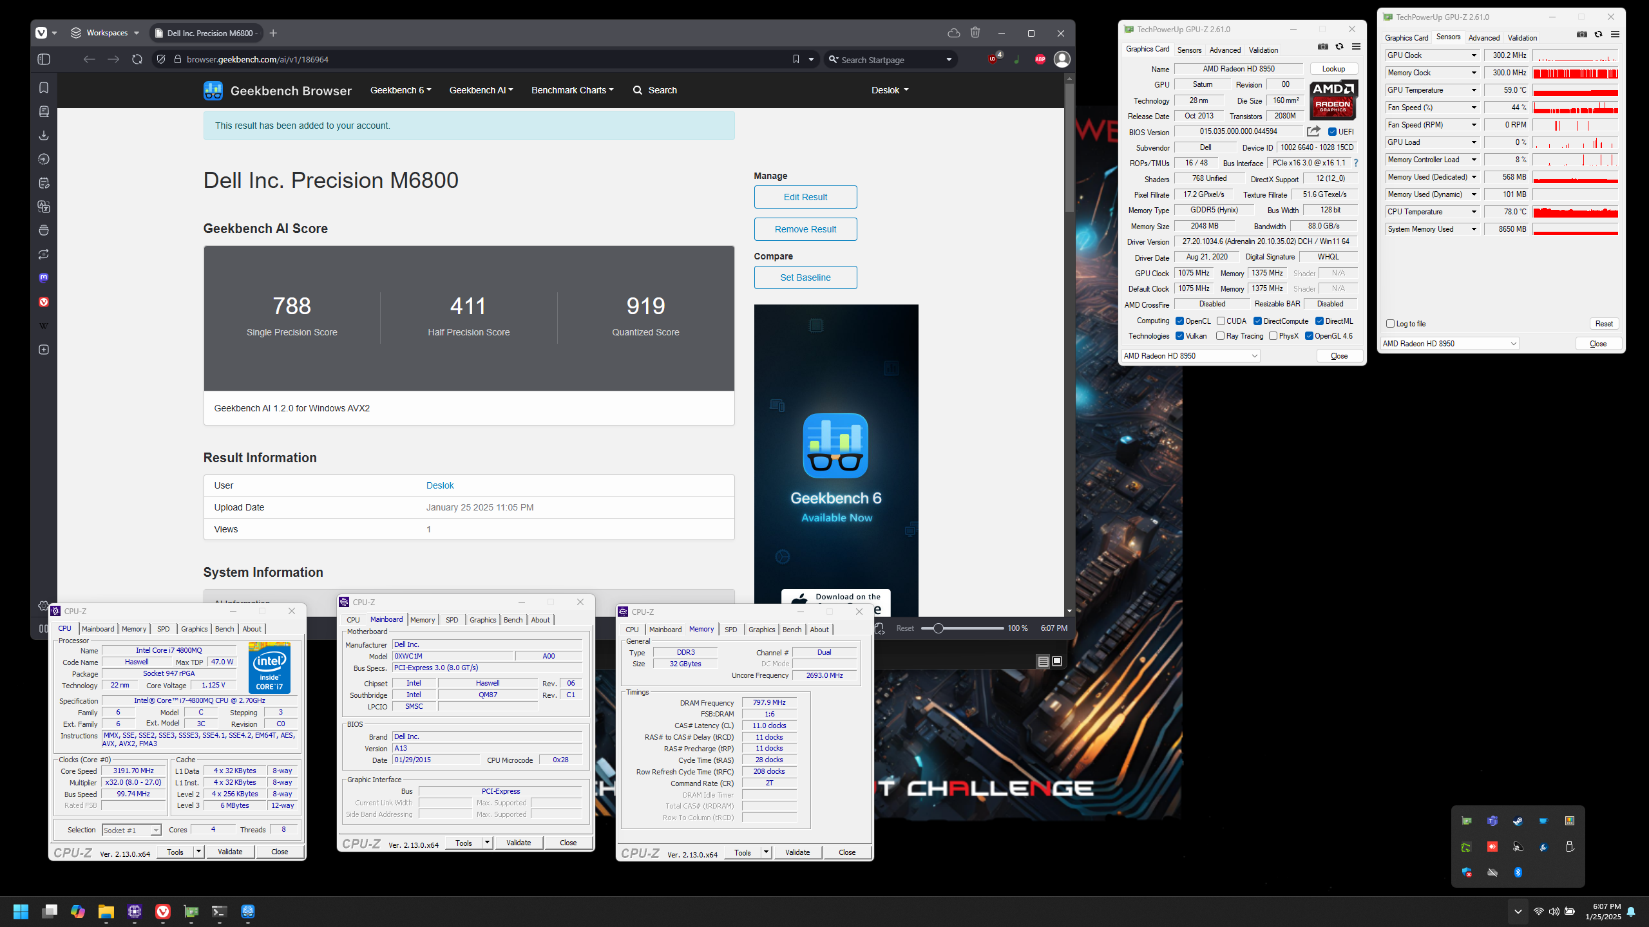The width and height of the screenshot is (1649, 927).
Task: Open Copilot from the taskbar
Action: pyautogui.click(x=77, y=911)
